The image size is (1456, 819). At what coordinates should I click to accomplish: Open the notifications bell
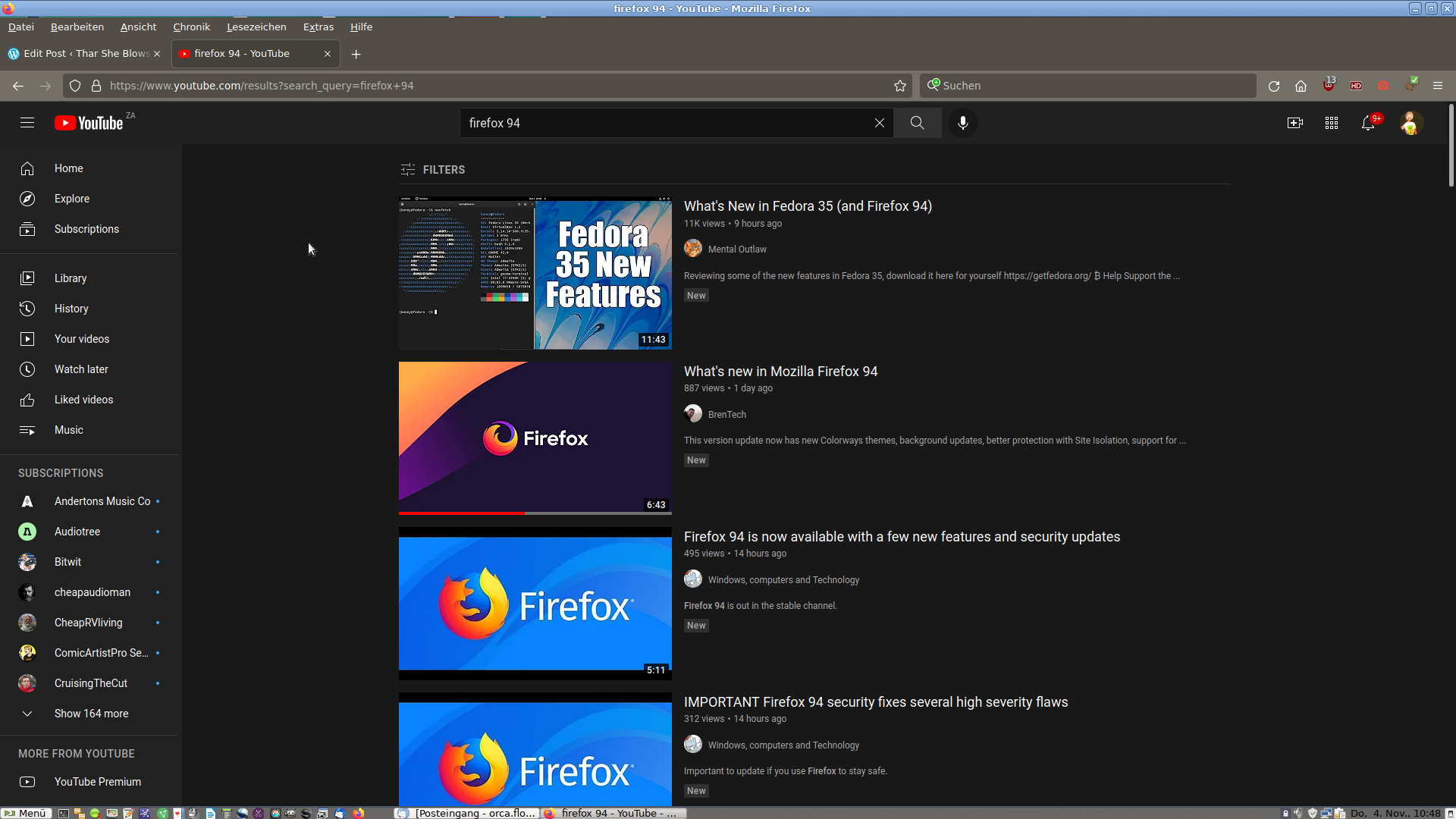(1369, 123)
